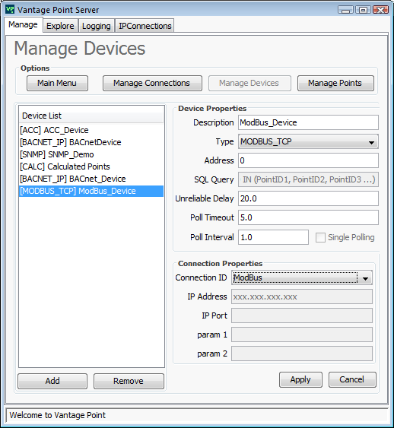Minimize the Vantage Point Server window

click(x=345, y=10)
